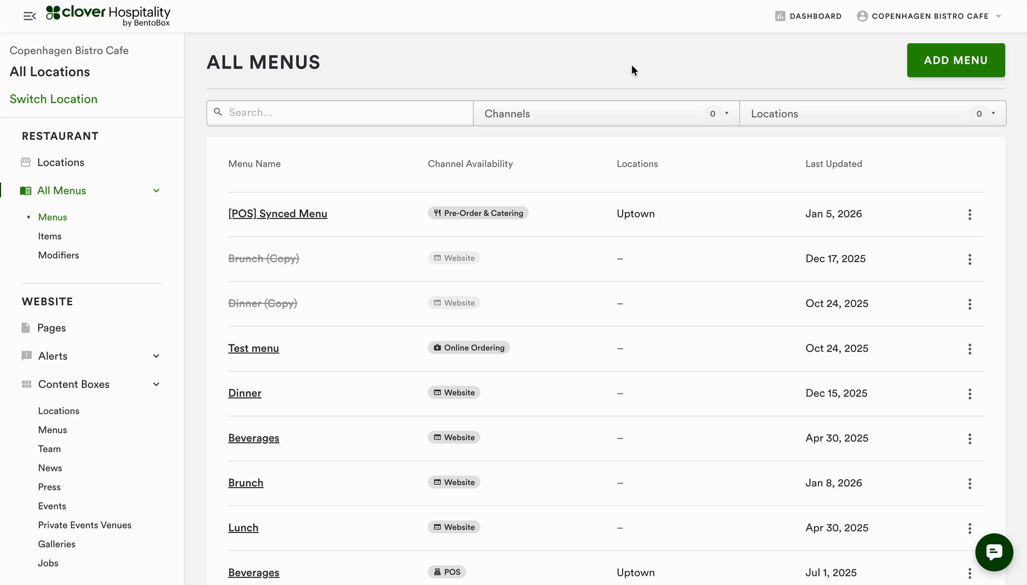Screen dimensions: 1027x585
Task: Go to Items in the sidebar
Action: [x=50, y=236]
